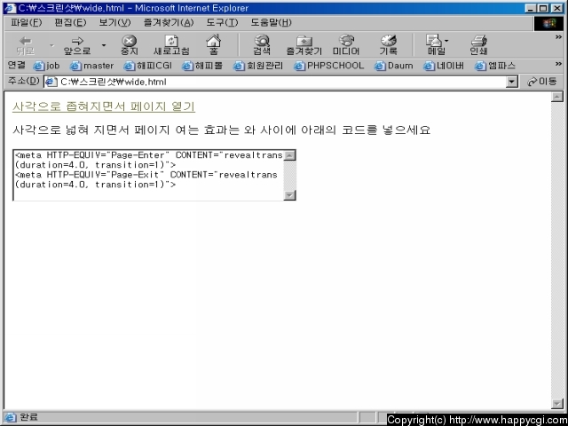Open the 회원관리 links bar shortcut
568x426 pixels.
click(258, 66)
